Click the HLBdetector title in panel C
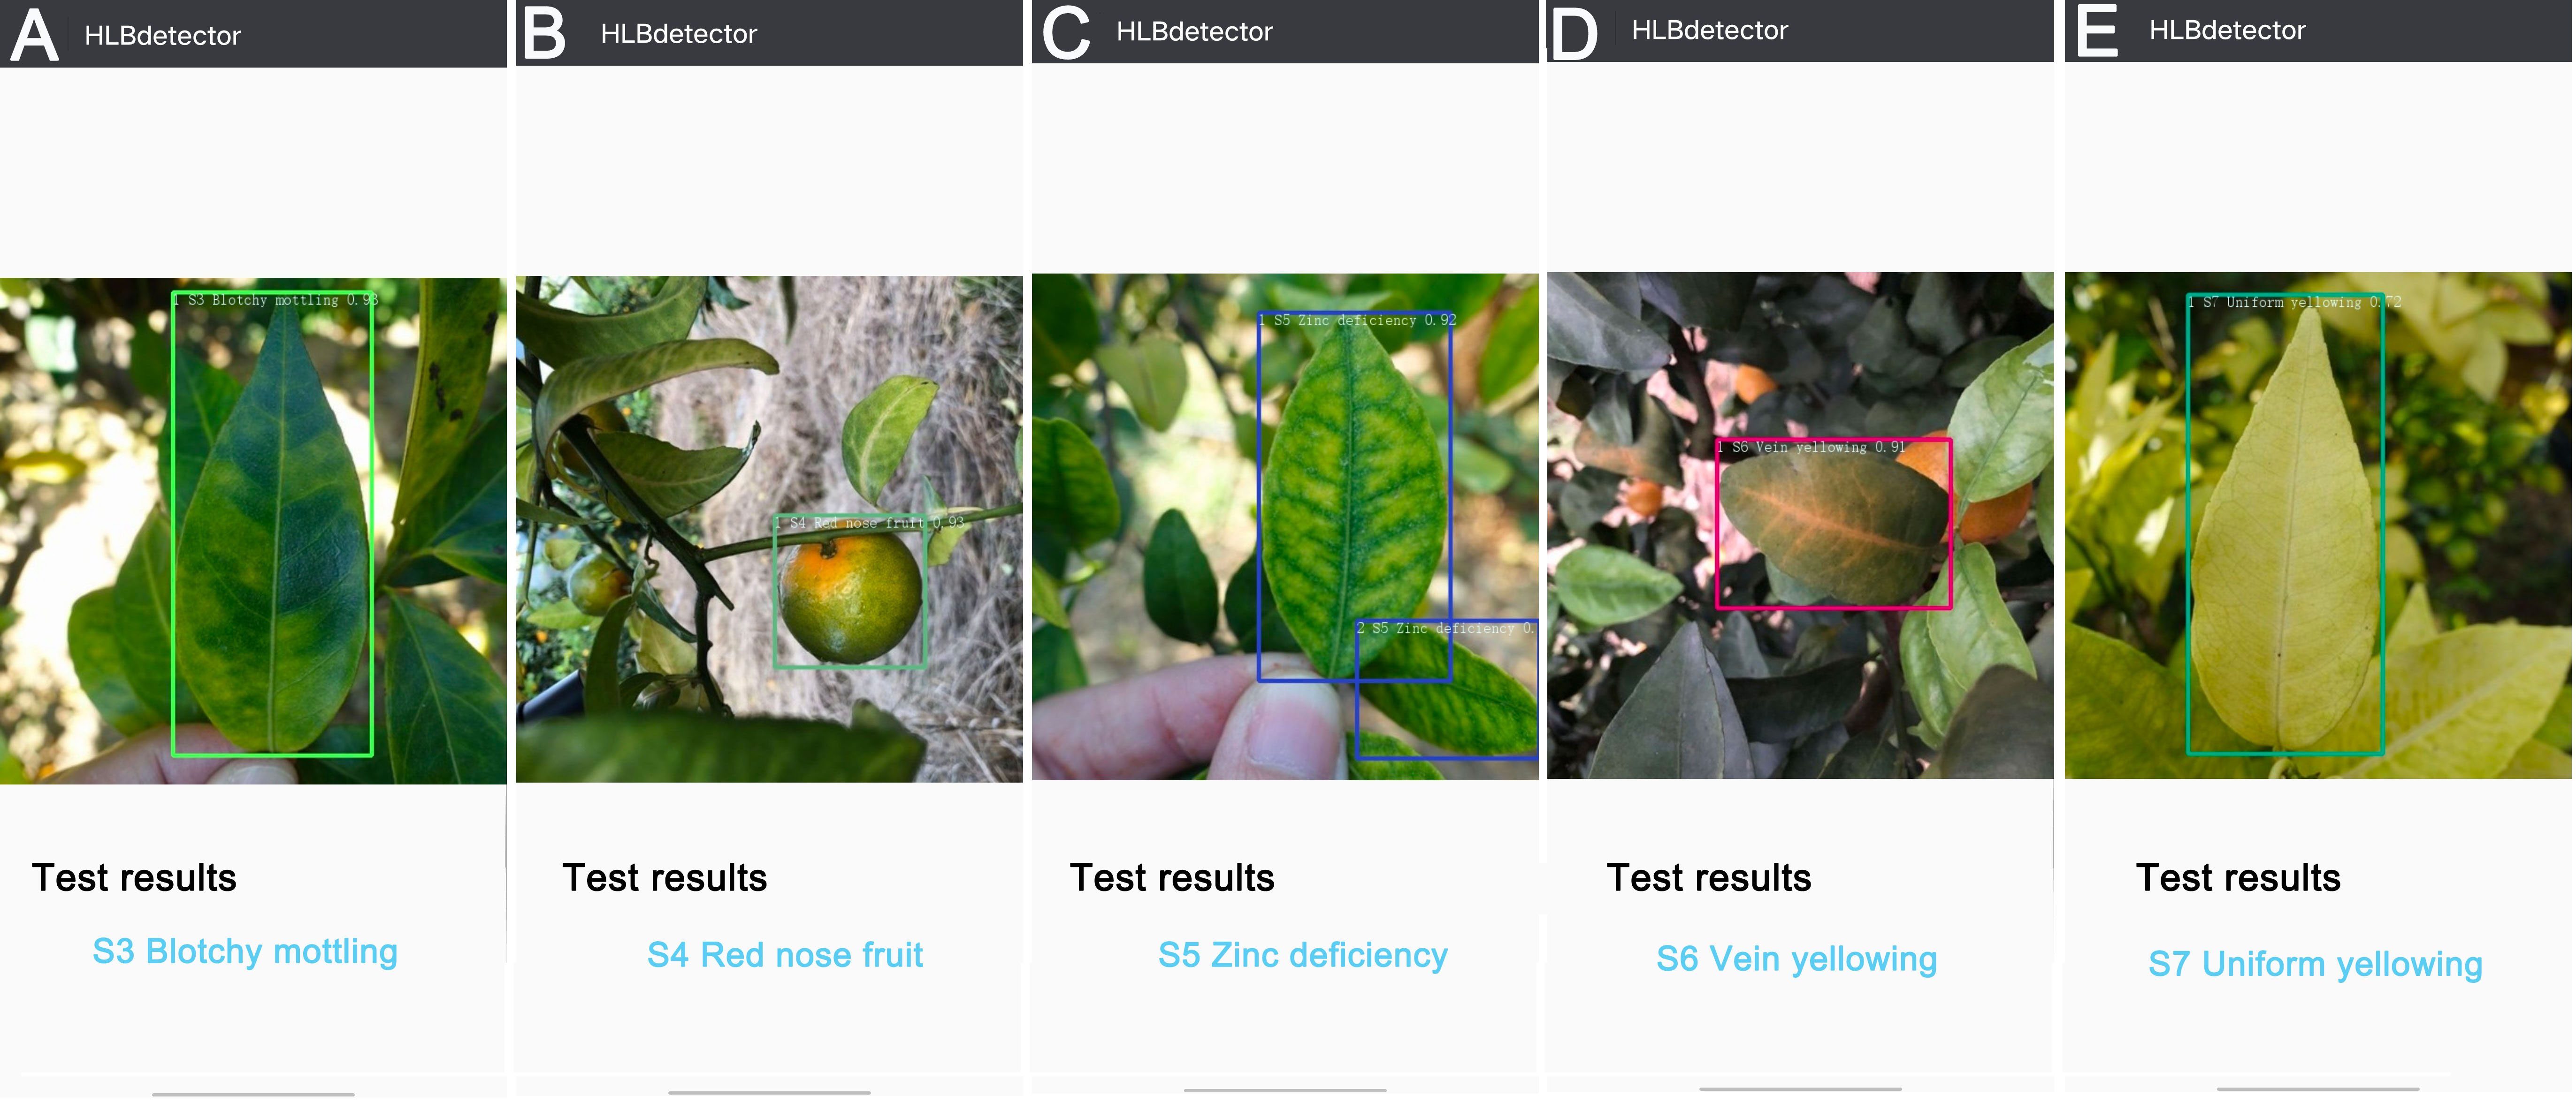The height and width of the screenshot is (1104, 2576). click(x=1195, y=32)
